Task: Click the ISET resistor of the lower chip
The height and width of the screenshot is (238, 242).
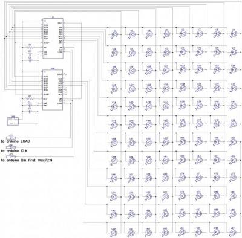Action: pyautogui.click(x=30, y=98)
